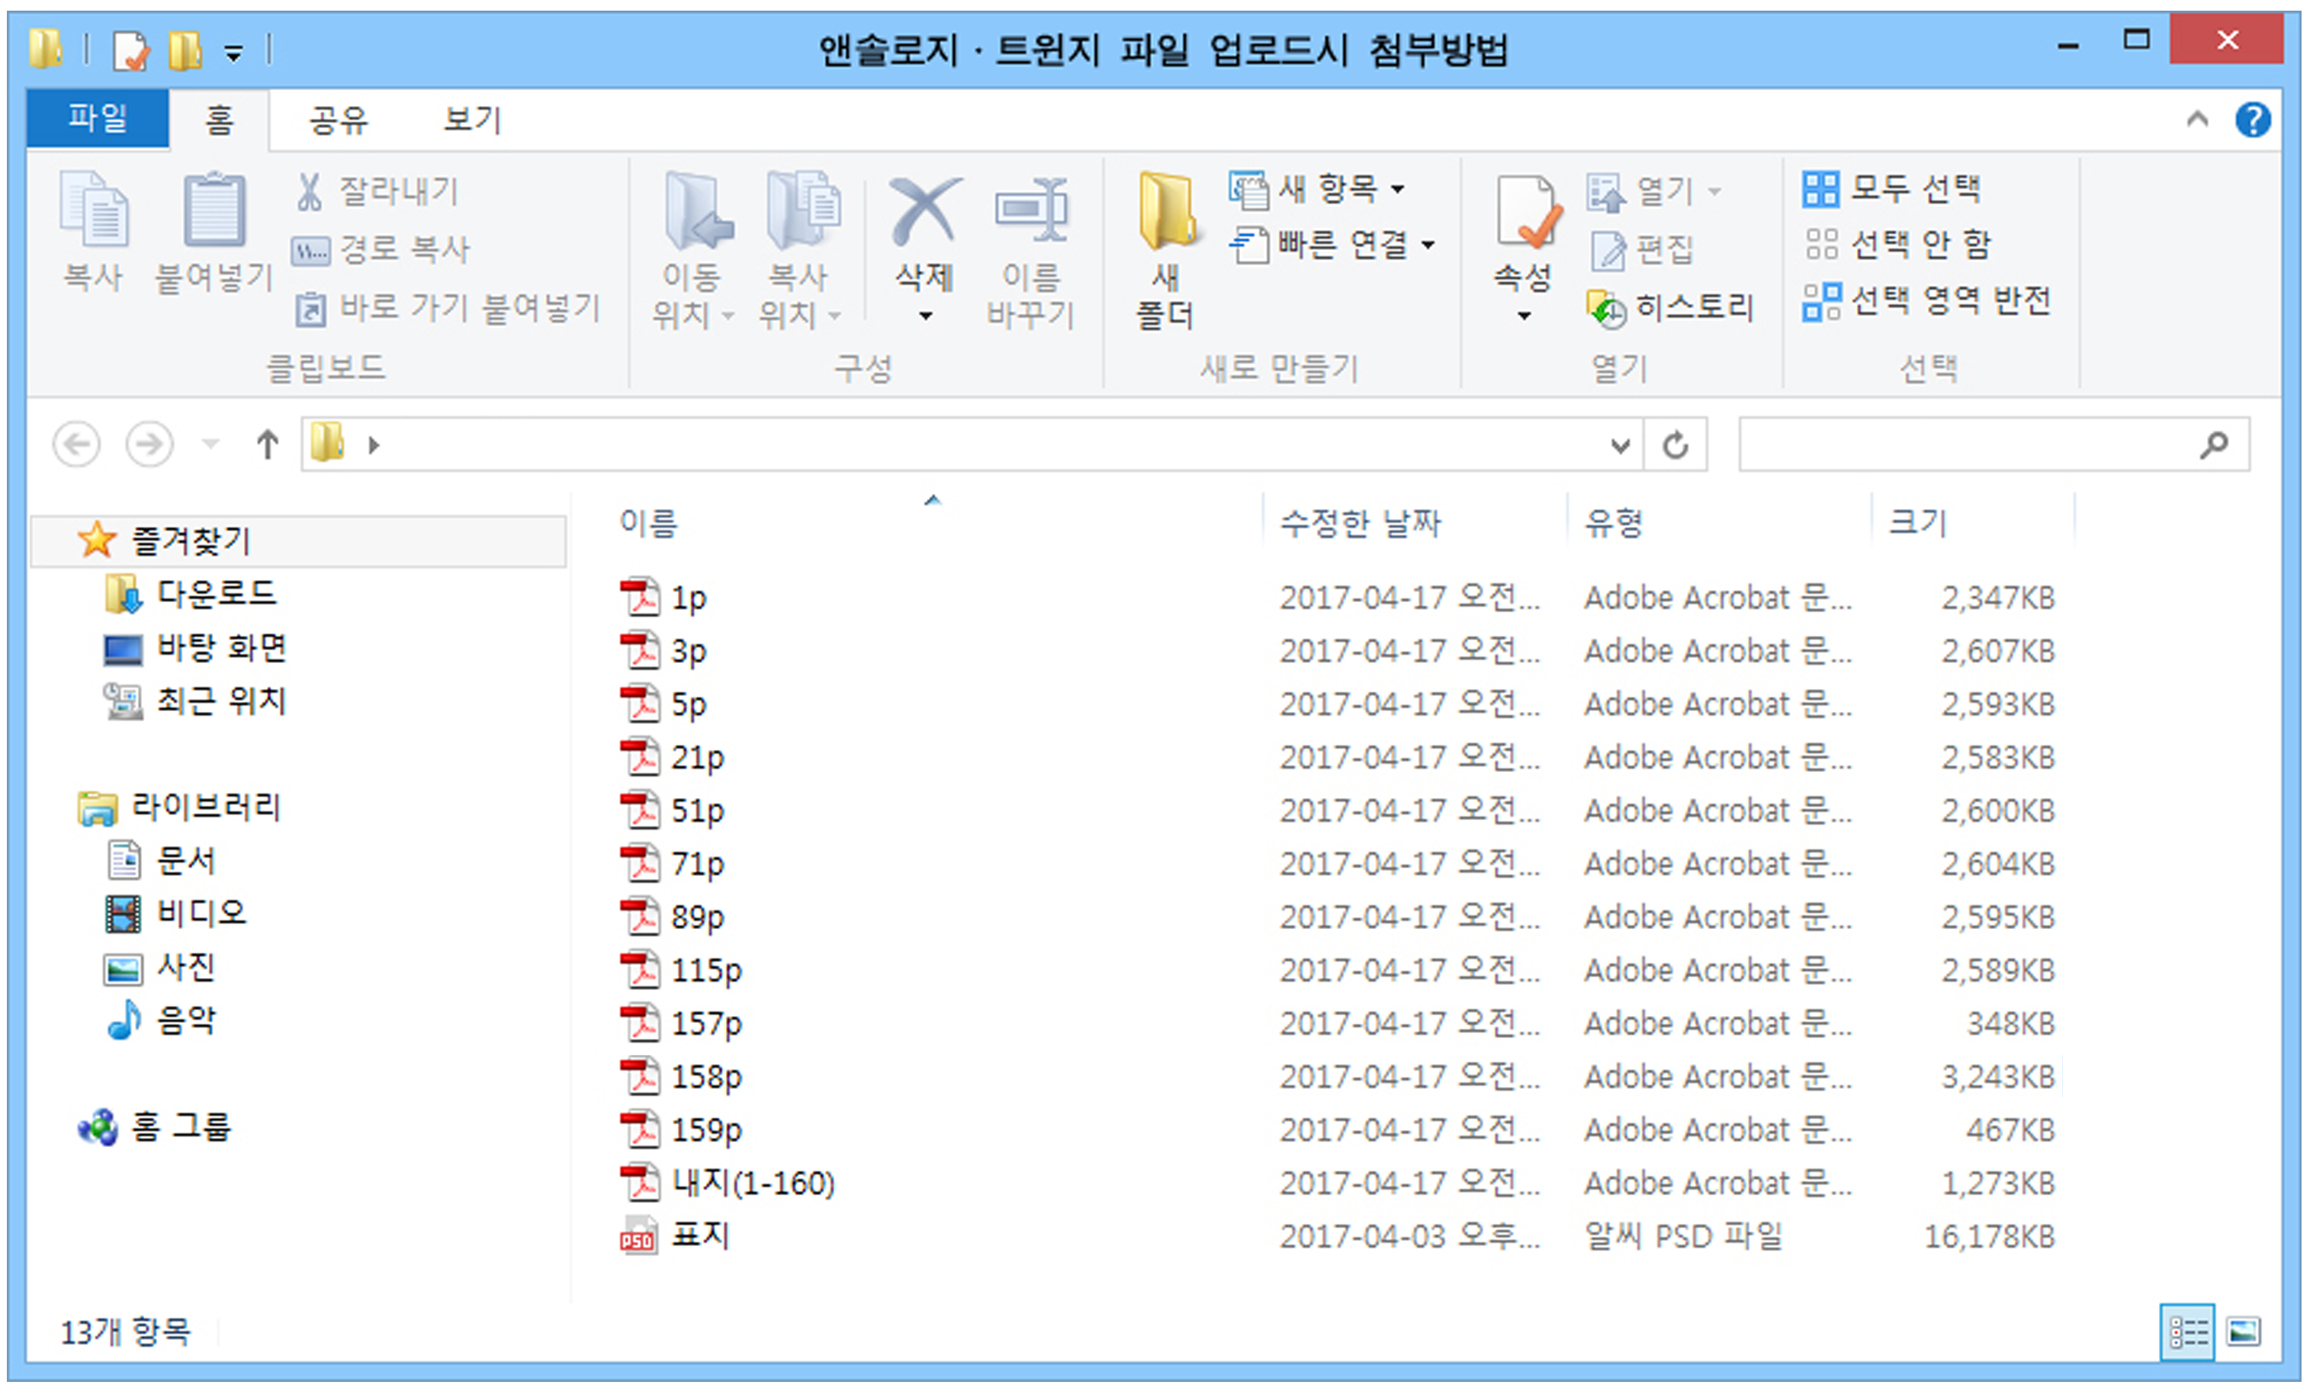Go Back with the left arrow button
Screen dimensions: 2313x1388
click(x=75, y=444)
